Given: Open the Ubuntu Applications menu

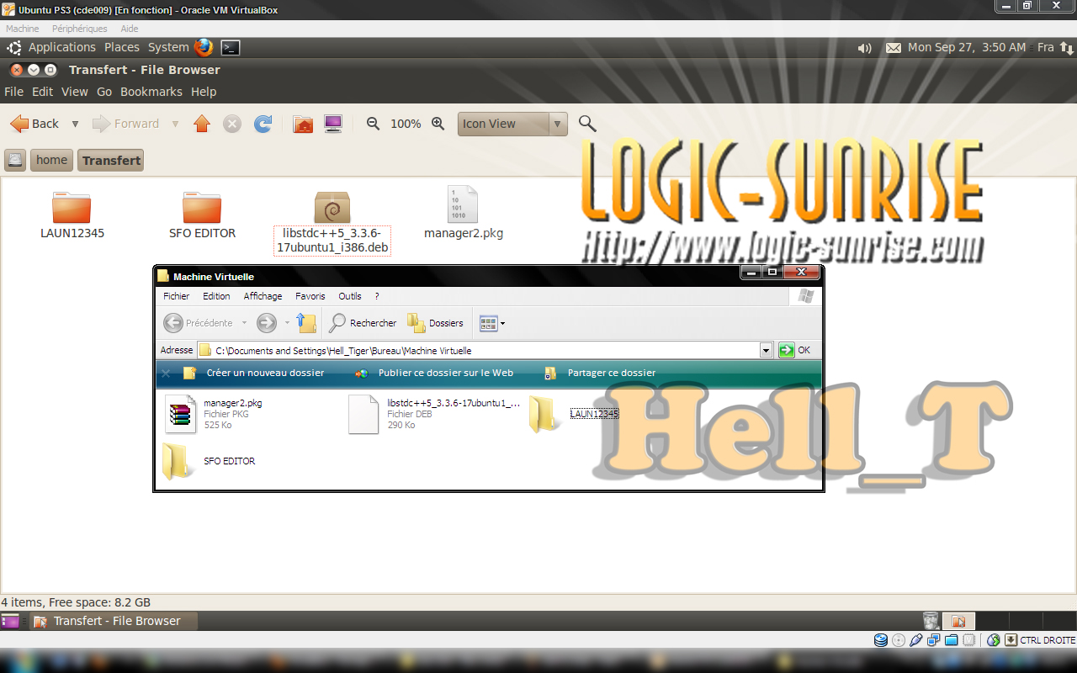Looking at the screenshot, I should 62,47.
